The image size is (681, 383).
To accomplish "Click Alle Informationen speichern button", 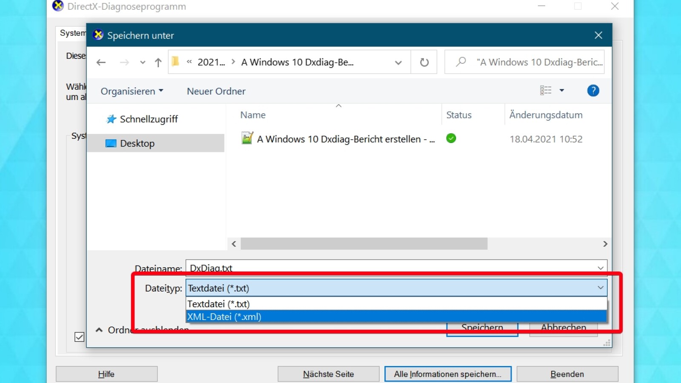I will pyautogui.click(x=448, y=374).
